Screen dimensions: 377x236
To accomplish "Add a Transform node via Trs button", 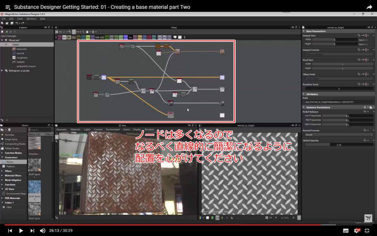I will tap(145, 37).
